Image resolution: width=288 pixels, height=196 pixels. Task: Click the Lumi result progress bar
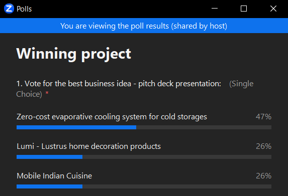pos(144,157)
